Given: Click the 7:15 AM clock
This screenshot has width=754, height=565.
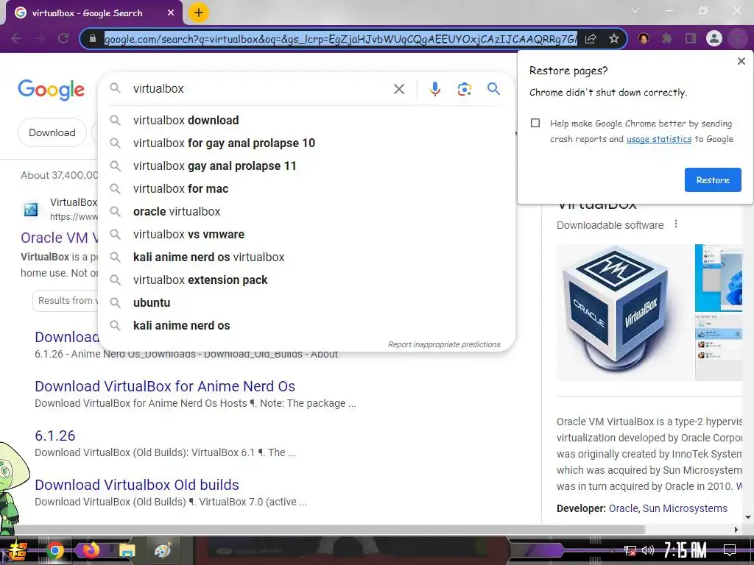Looking at the screenshot, I should [x=686, y=550].
